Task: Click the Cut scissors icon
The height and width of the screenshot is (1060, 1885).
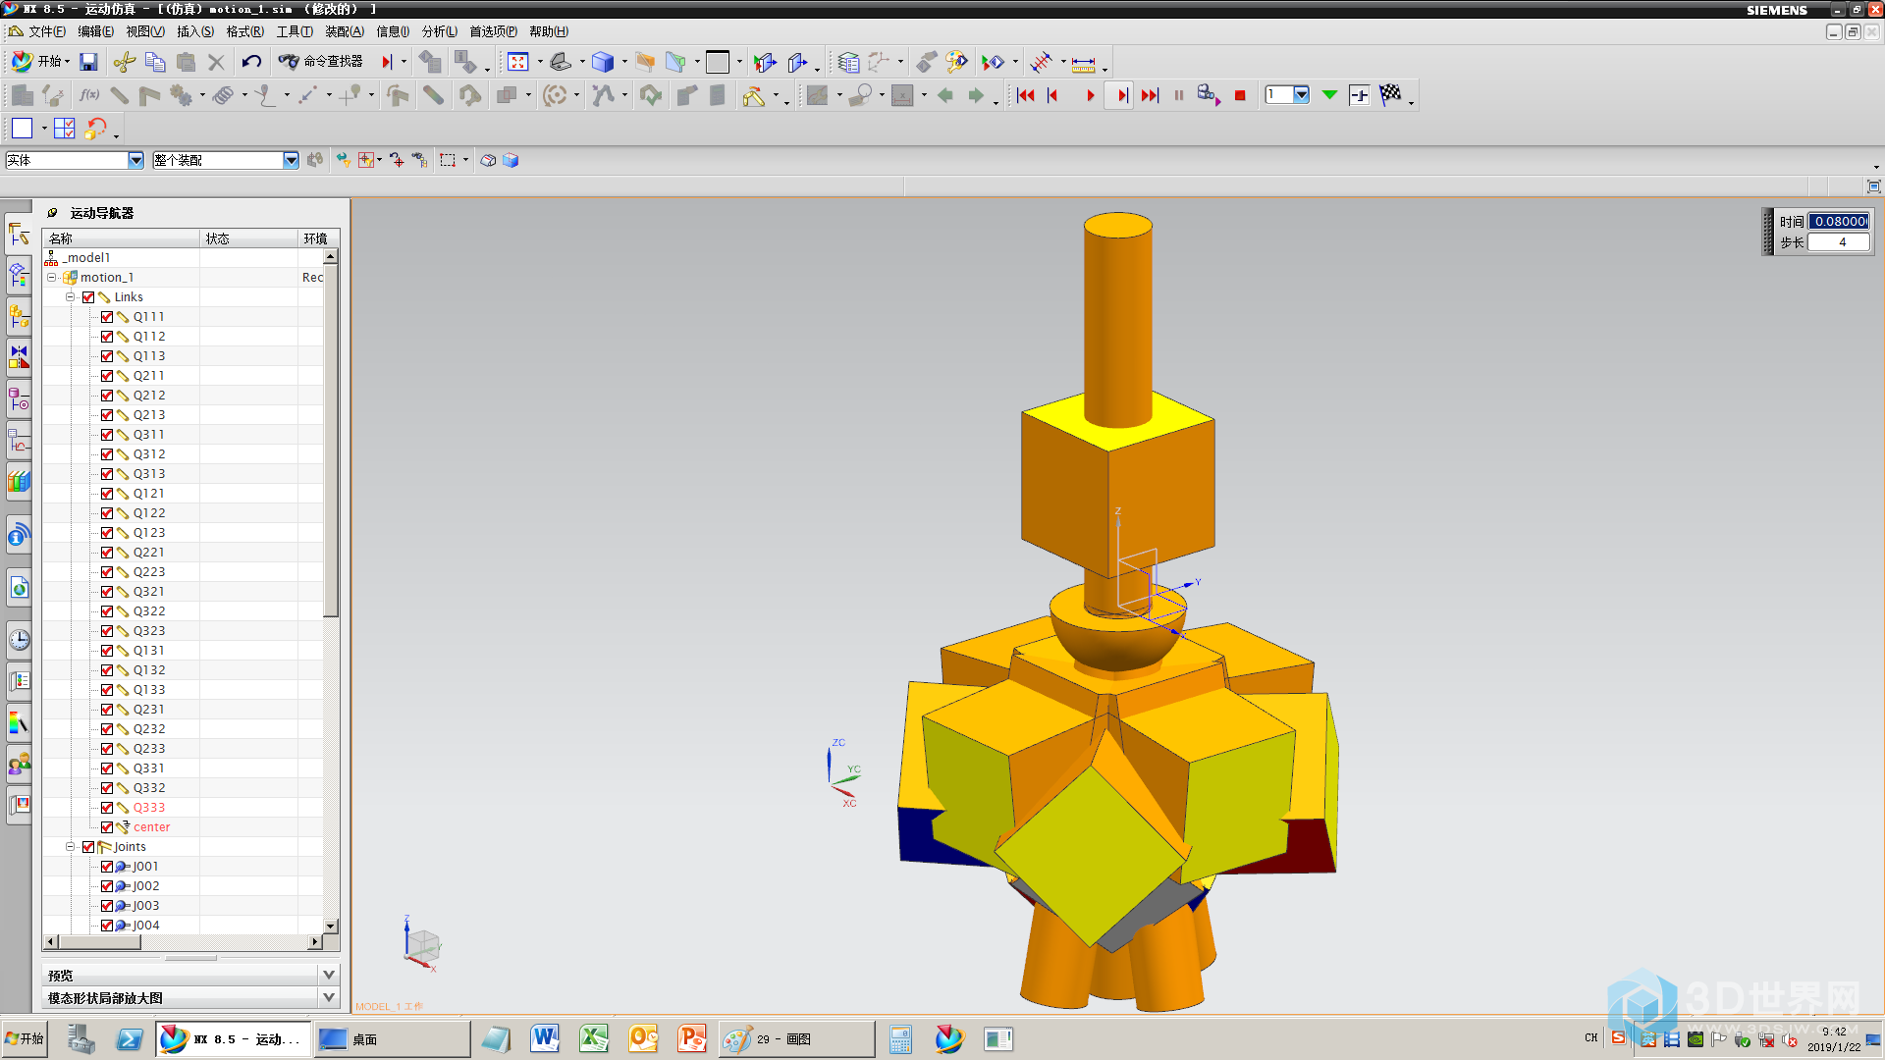Action: click(x=124, y=62)
